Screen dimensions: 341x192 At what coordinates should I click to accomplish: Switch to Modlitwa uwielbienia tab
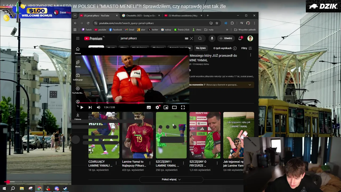click(183, 15)
